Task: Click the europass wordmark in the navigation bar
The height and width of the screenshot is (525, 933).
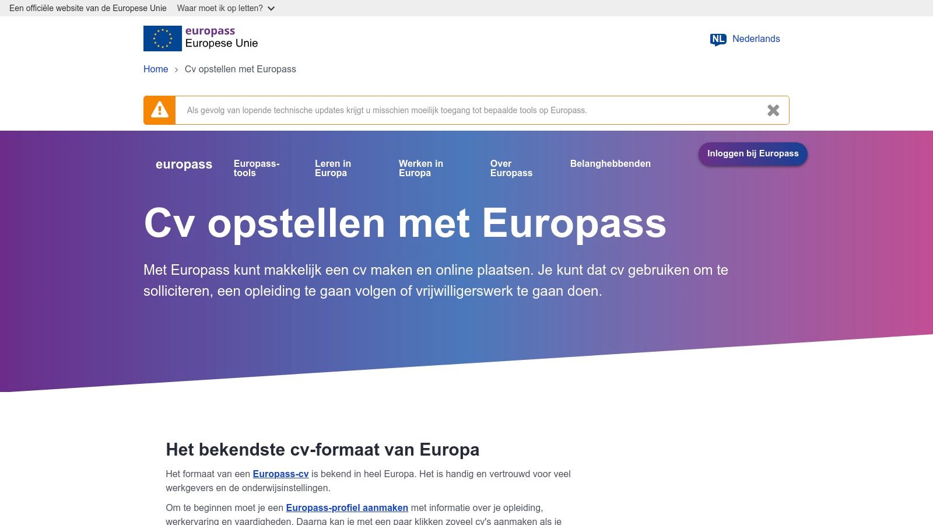Action: click(x=184, y=164)
